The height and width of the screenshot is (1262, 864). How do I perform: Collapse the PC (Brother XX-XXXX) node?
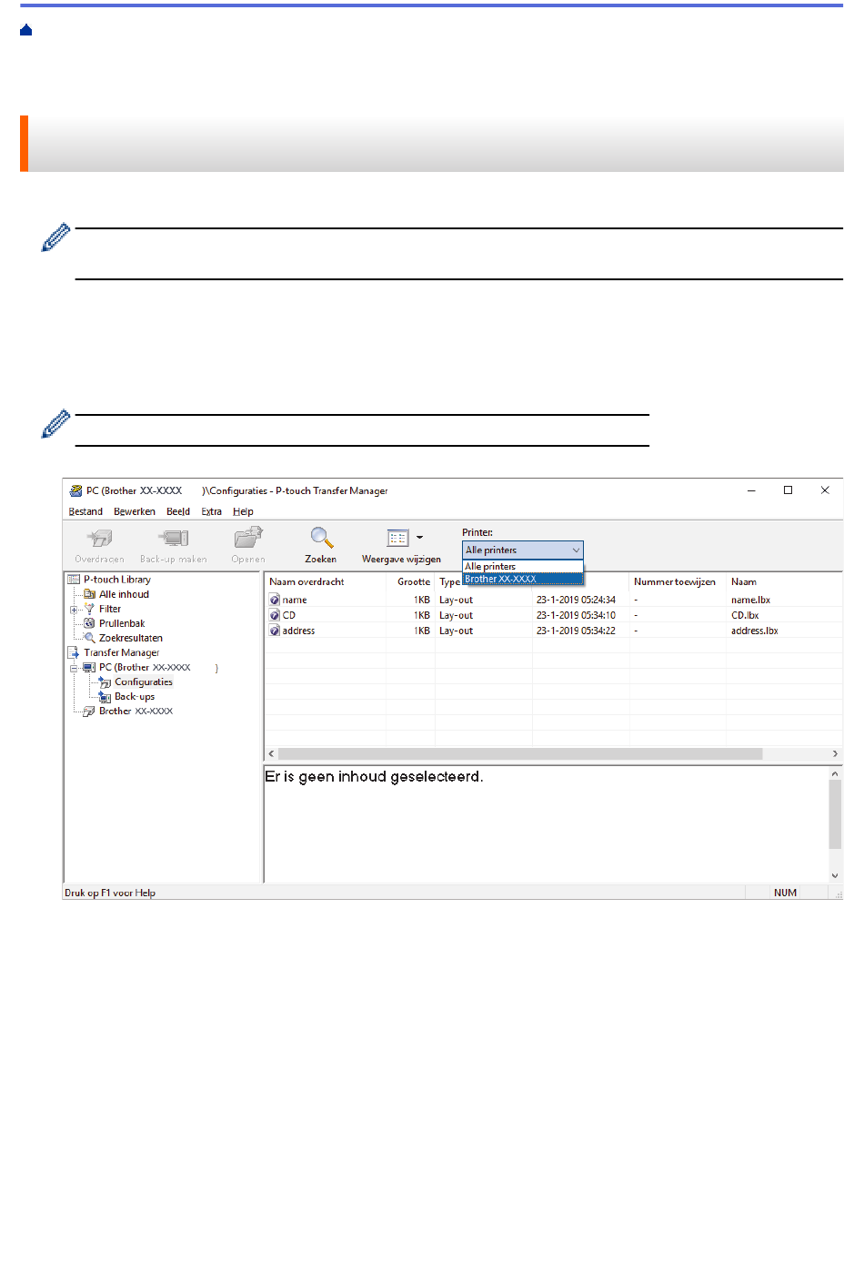[x=74, y=668]
